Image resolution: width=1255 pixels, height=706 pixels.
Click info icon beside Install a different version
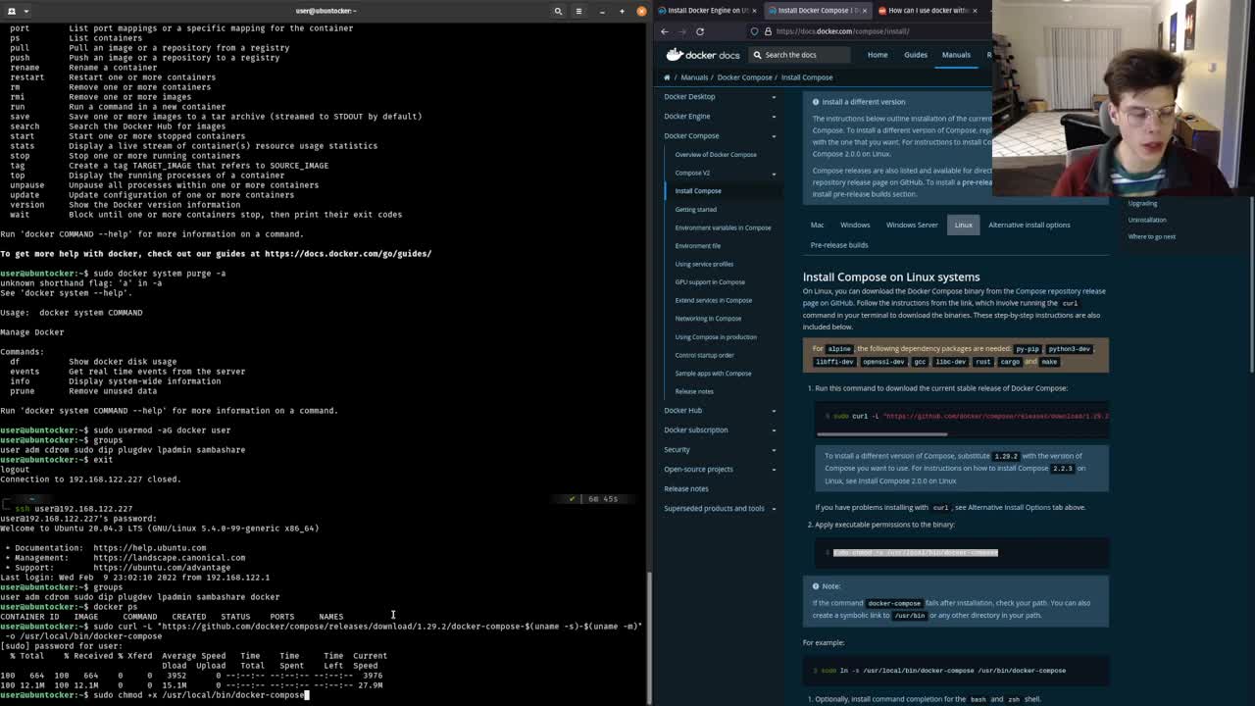pyautogui.click(x=816, y=102)
